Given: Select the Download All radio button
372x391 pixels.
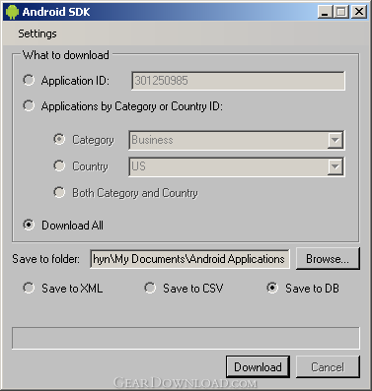Looking at the screenshot, I should coord(29,225).
